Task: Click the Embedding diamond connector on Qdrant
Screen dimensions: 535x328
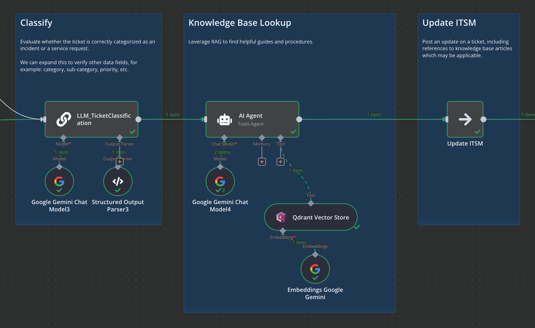Action: [x=283, y=231]
